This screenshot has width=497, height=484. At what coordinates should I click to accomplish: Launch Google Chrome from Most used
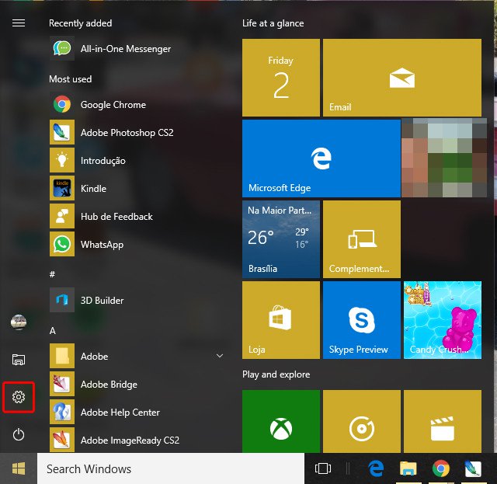pyautogui.click(x=138, y=104)
